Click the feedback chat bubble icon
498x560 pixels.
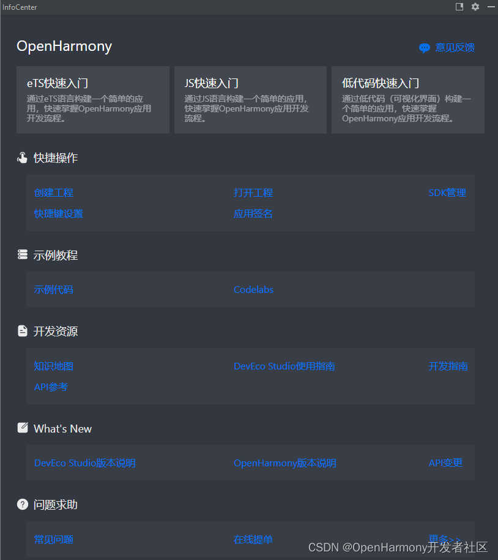tap(425, 48)
